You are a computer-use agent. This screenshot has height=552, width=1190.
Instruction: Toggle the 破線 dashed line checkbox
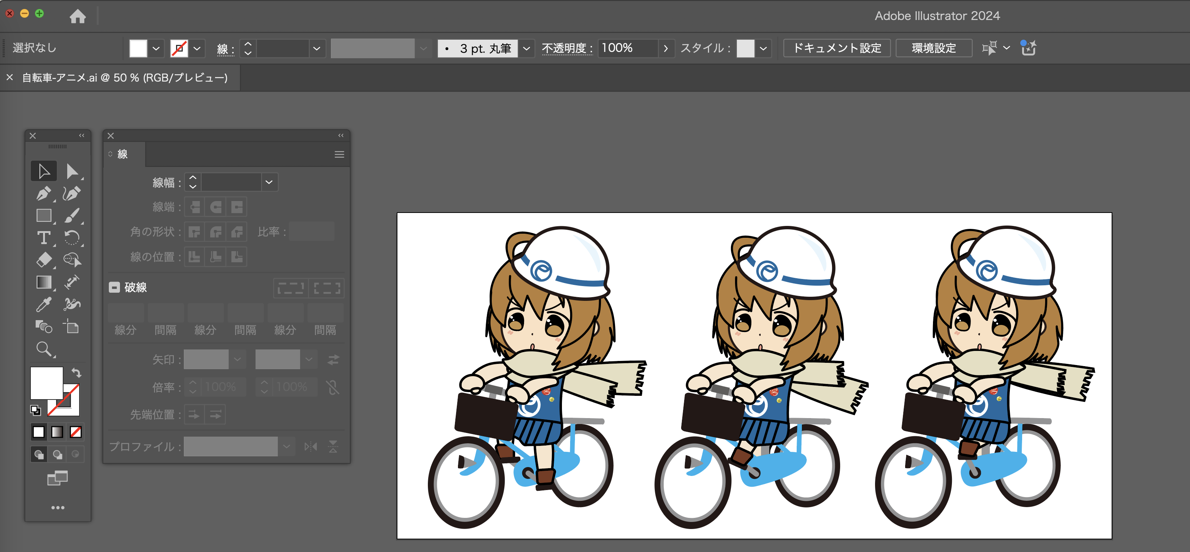114,287
